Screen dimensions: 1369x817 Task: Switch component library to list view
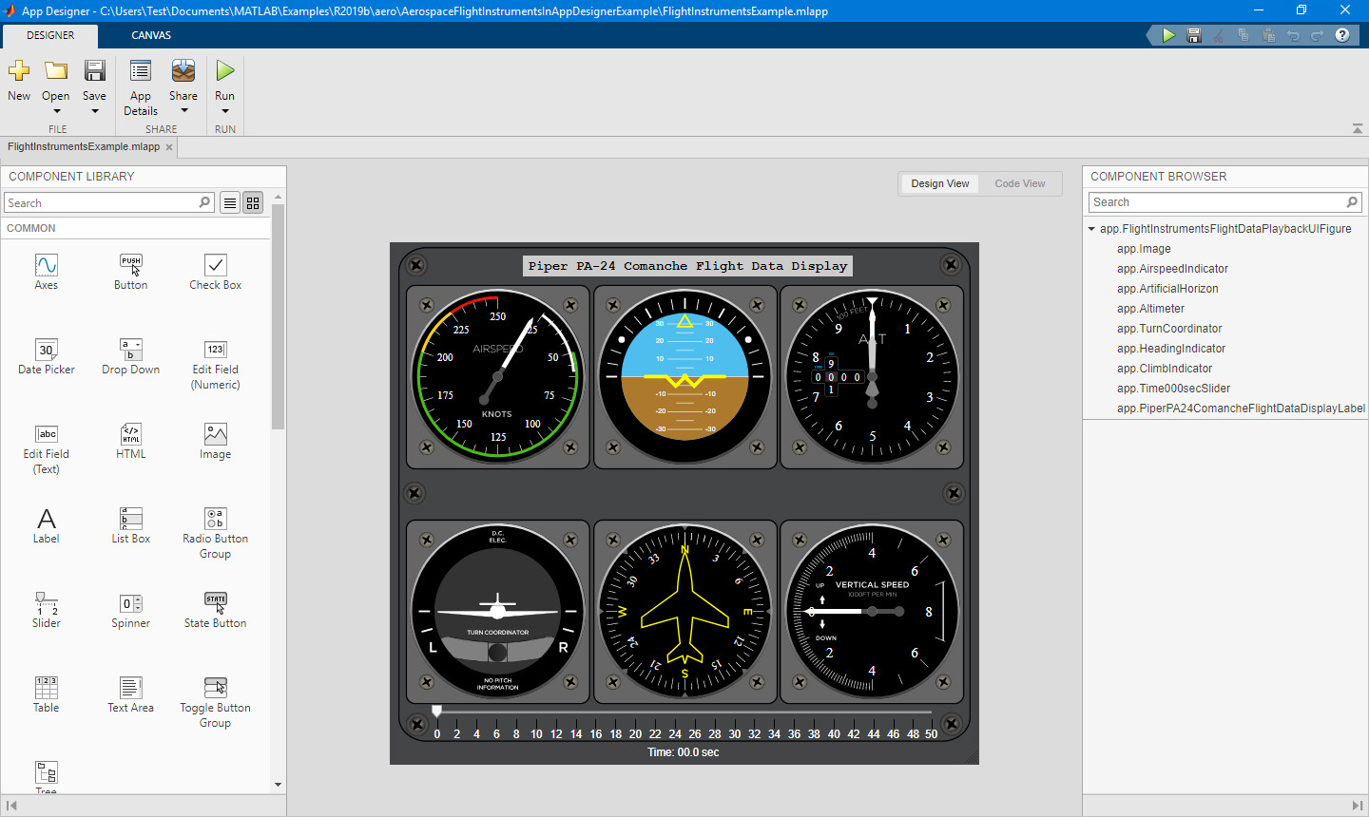tap(230, 202)
